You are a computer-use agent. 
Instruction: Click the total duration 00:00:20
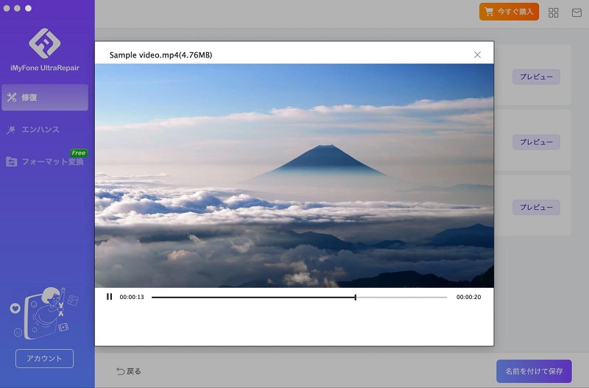point(468,297)
